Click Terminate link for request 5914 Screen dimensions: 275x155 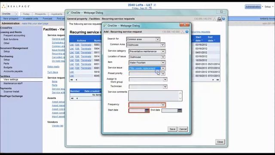86,56
